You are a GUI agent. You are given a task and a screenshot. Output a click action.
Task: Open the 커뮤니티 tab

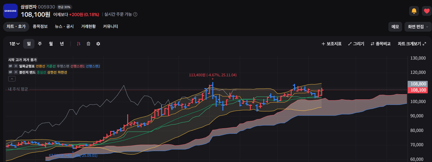tap(110, 26)
